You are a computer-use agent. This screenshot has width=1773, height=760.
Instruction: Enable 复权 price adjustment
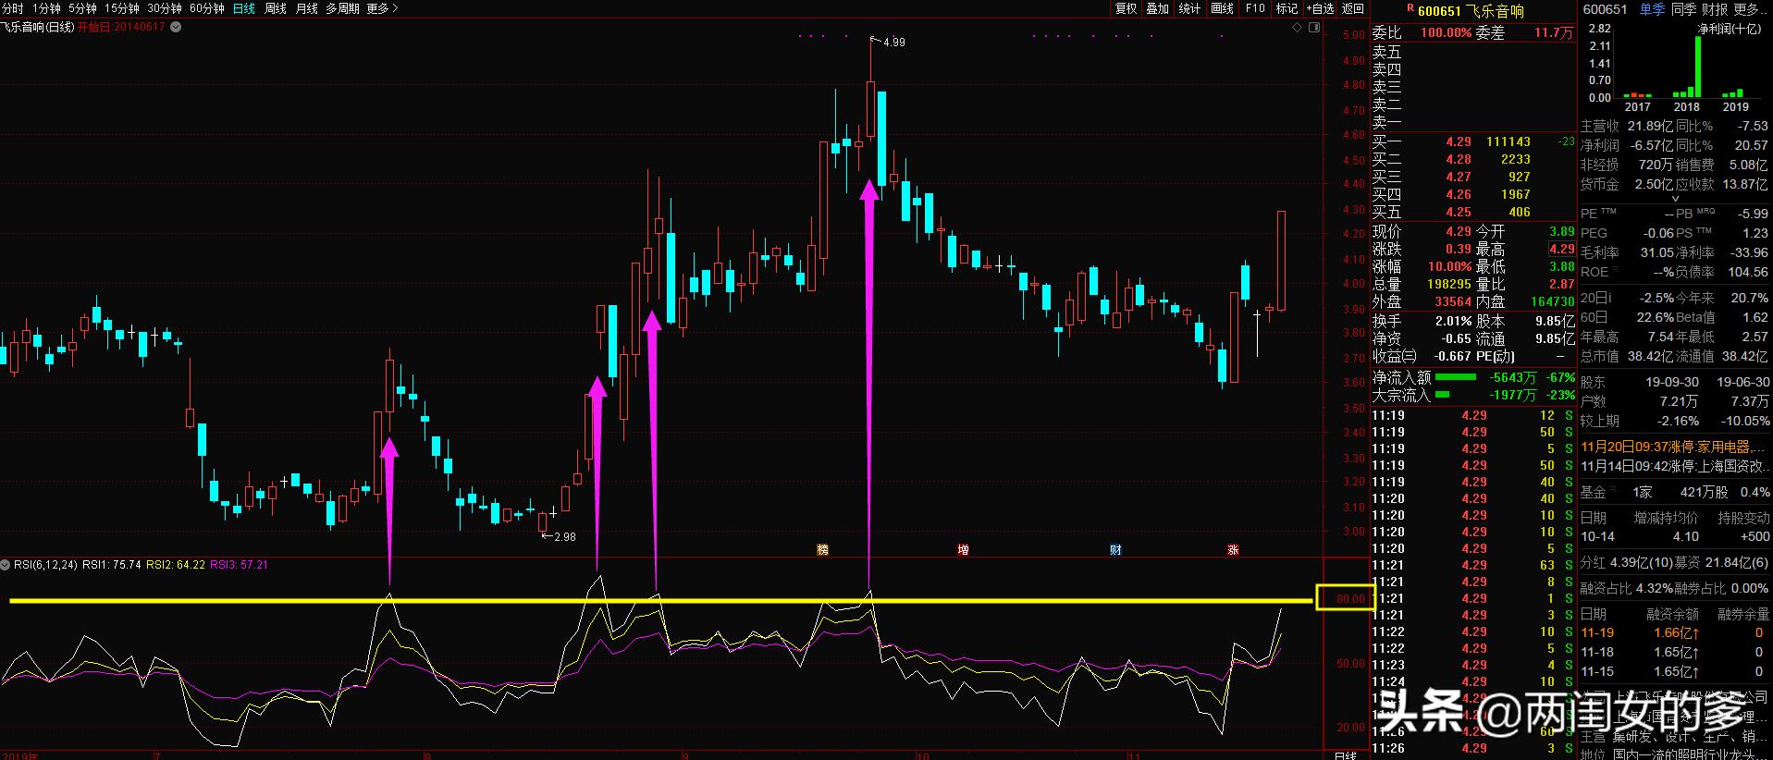click(1126, 8)
